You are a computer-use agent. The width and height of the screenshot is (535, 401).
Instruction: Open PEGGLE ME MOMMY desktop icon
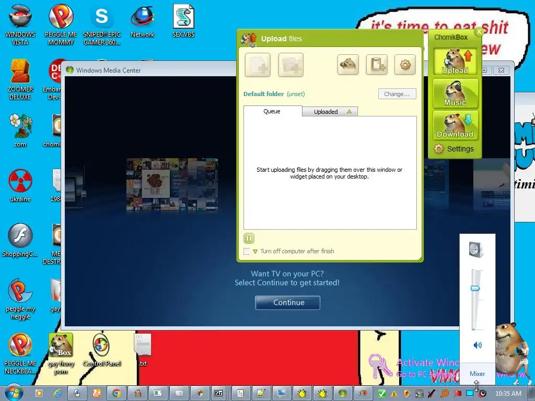tap(61, 25)
